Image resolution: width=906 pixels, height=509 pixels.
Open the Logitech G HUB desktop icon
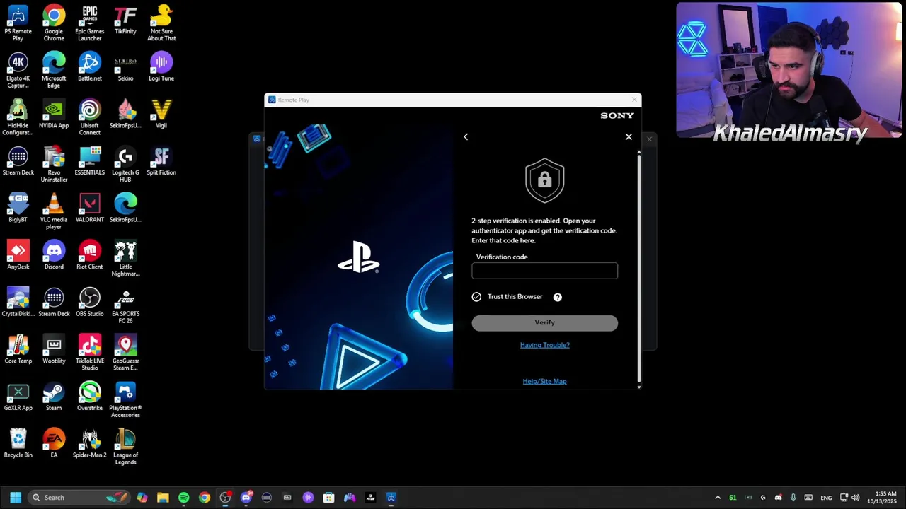[x=125, y=164]
